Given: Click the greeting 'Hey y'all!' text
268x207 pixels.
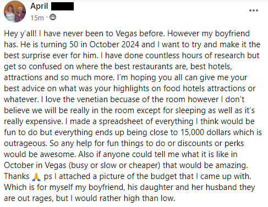Looking at the screenshot, I should coord(20,33).
